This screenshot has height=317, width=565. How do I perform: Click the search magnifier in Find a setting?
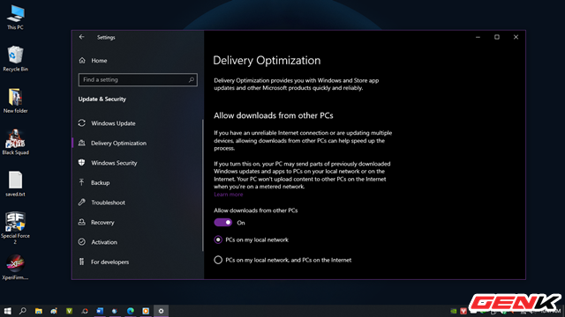(x=192, y=80)
